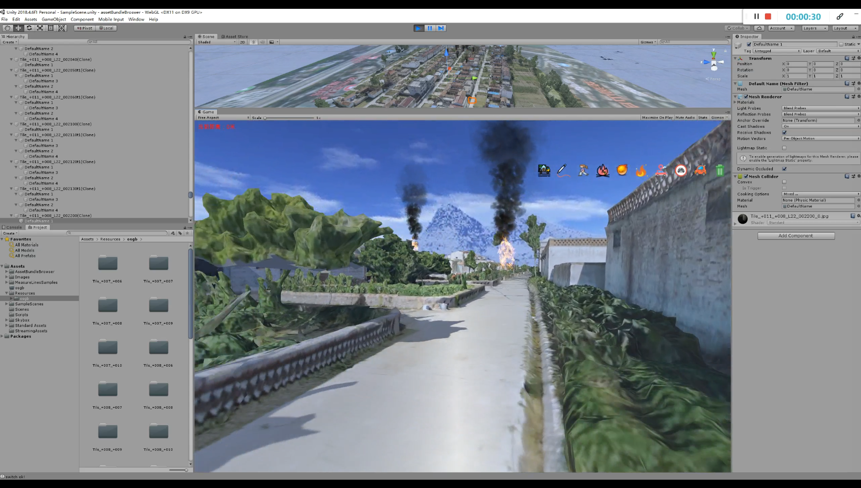The width and height of the screenshot is (861, 488).
Task: Click the fireball icon in Game view
Action: click(622, 170)
